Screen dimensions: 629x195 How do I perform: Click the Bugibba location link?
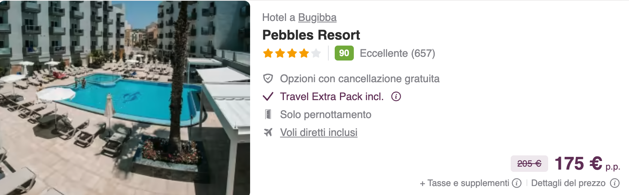pos(317,18)
